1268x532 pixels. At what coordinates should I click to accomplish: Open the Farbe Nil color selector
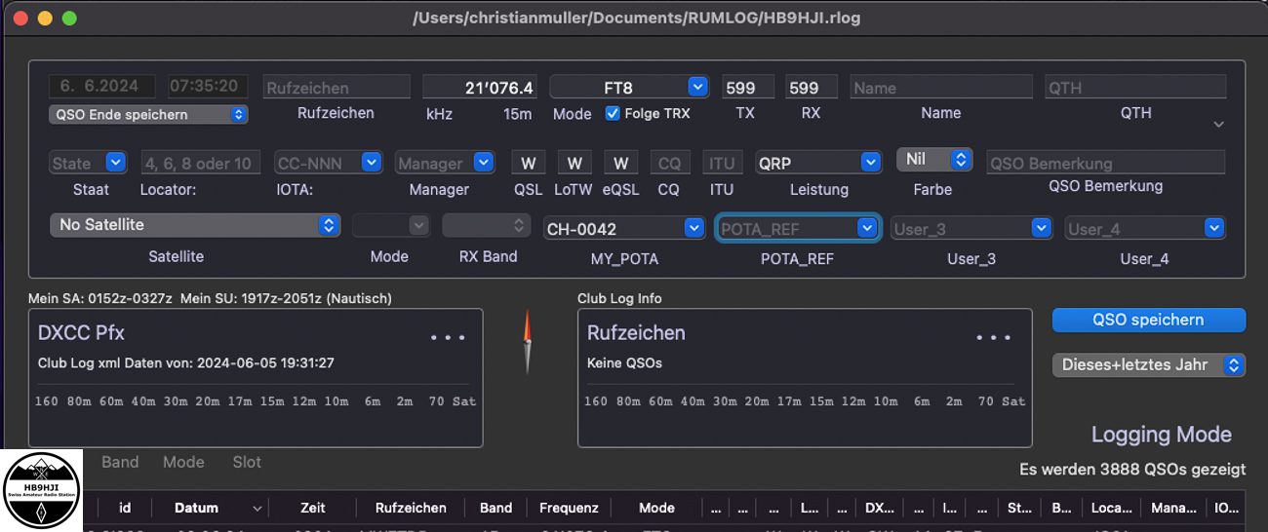(933, 159)
